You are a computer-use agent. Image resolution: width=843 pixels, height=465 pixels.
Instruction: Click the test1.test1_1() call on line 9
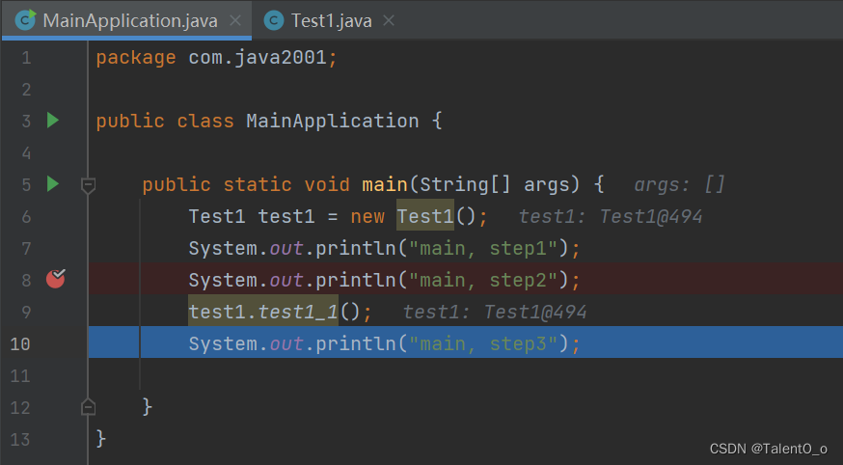(274, 312)
